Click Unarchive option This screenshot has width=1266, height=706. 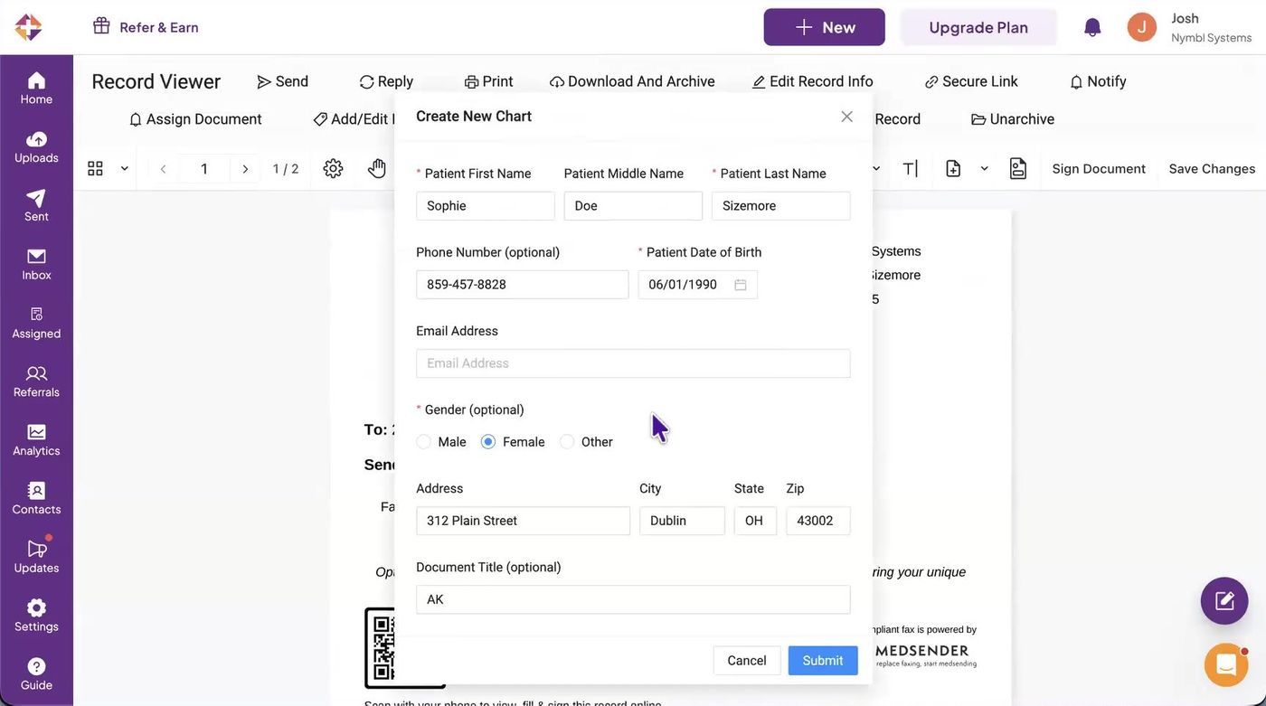pos(1013,119)
